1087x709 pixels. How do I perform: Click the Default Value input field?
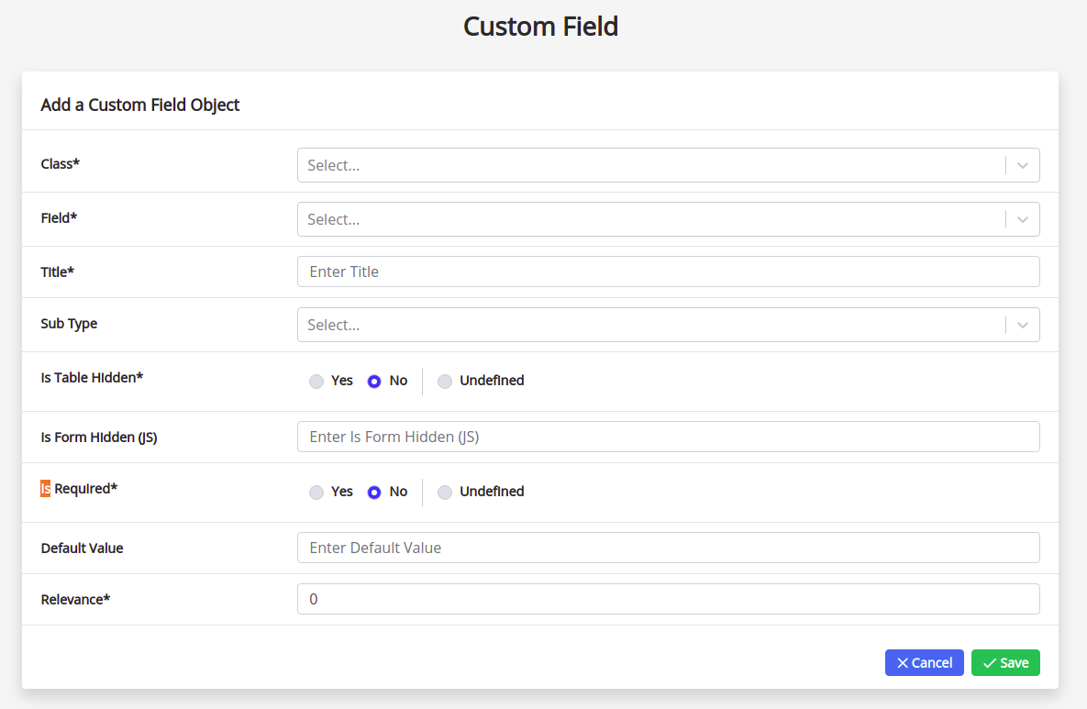pos(669,548)
